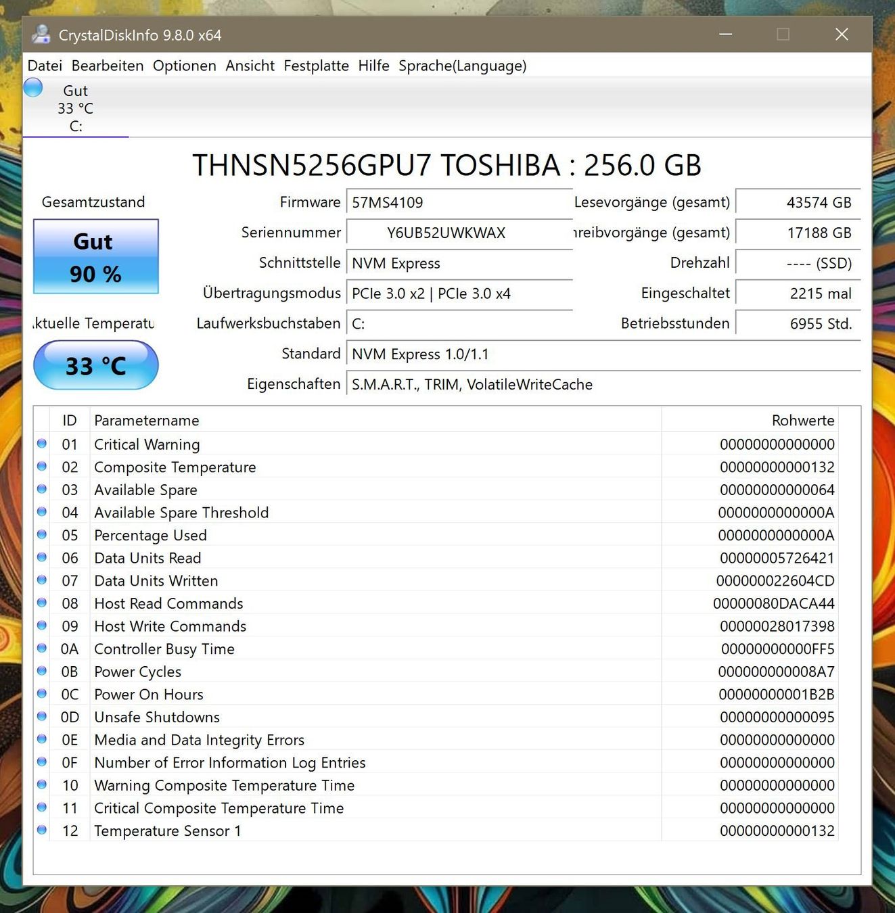
Task: Click status dot beside Host Read Commands
Action: point(42,603)
